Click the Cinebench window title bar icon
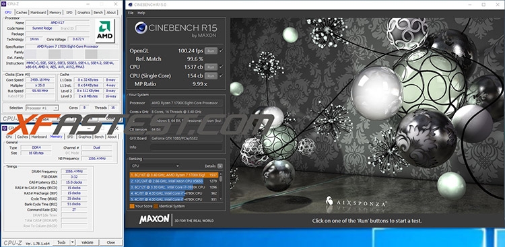The height and width of the screenshot is (247, 505). point(130,5)
